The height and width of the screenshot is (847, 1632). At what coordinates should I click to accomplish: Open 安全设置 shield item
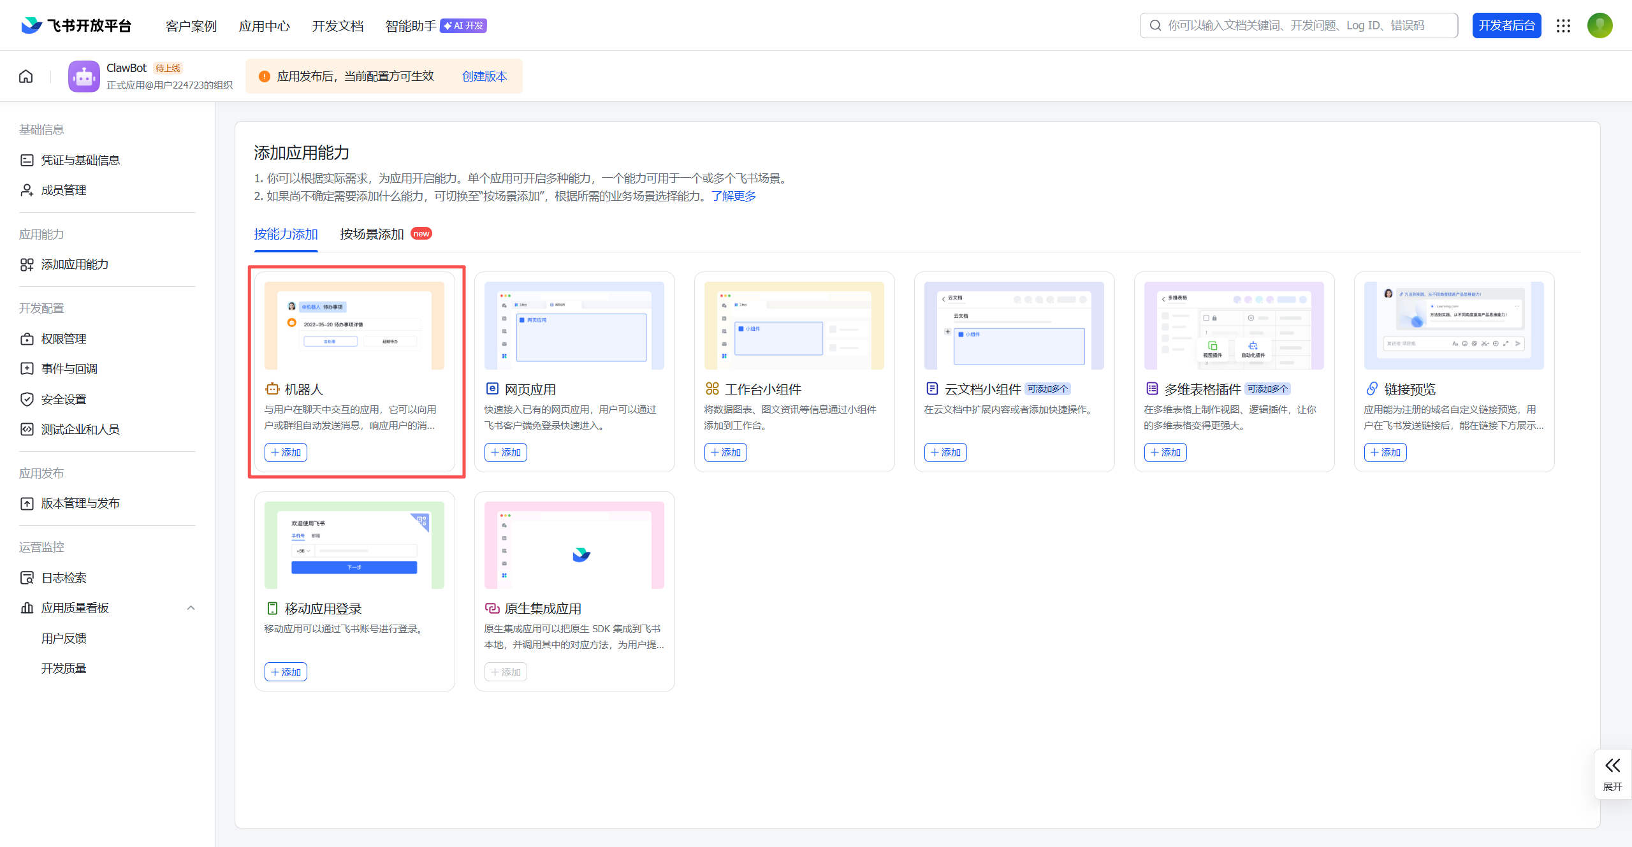click(x=64, y=399)
